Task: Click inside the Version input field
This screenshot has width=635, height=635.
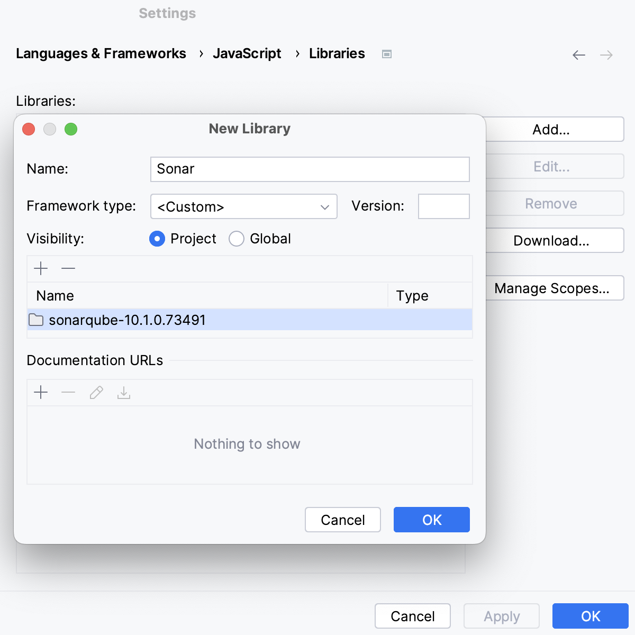Action: point(443,206)
